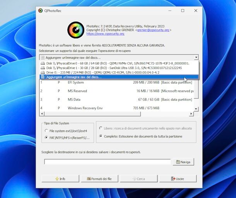Select the EFI System partition row
Screen dimensions: 236x198
(x=116, y=83)
